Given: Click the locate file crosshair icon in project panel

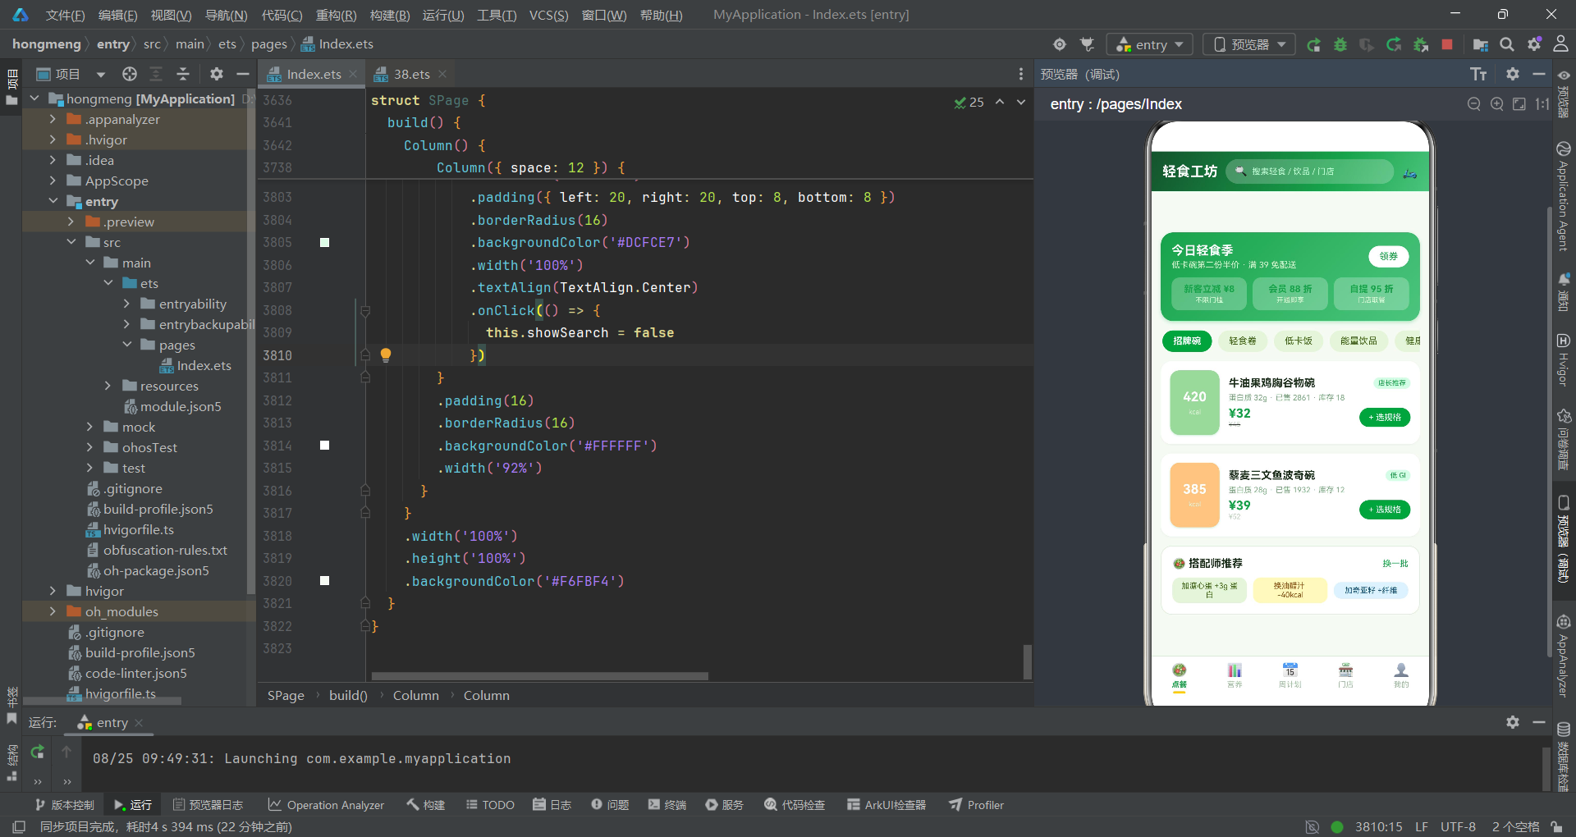Looking at the screenshot, I should (130, 74).
